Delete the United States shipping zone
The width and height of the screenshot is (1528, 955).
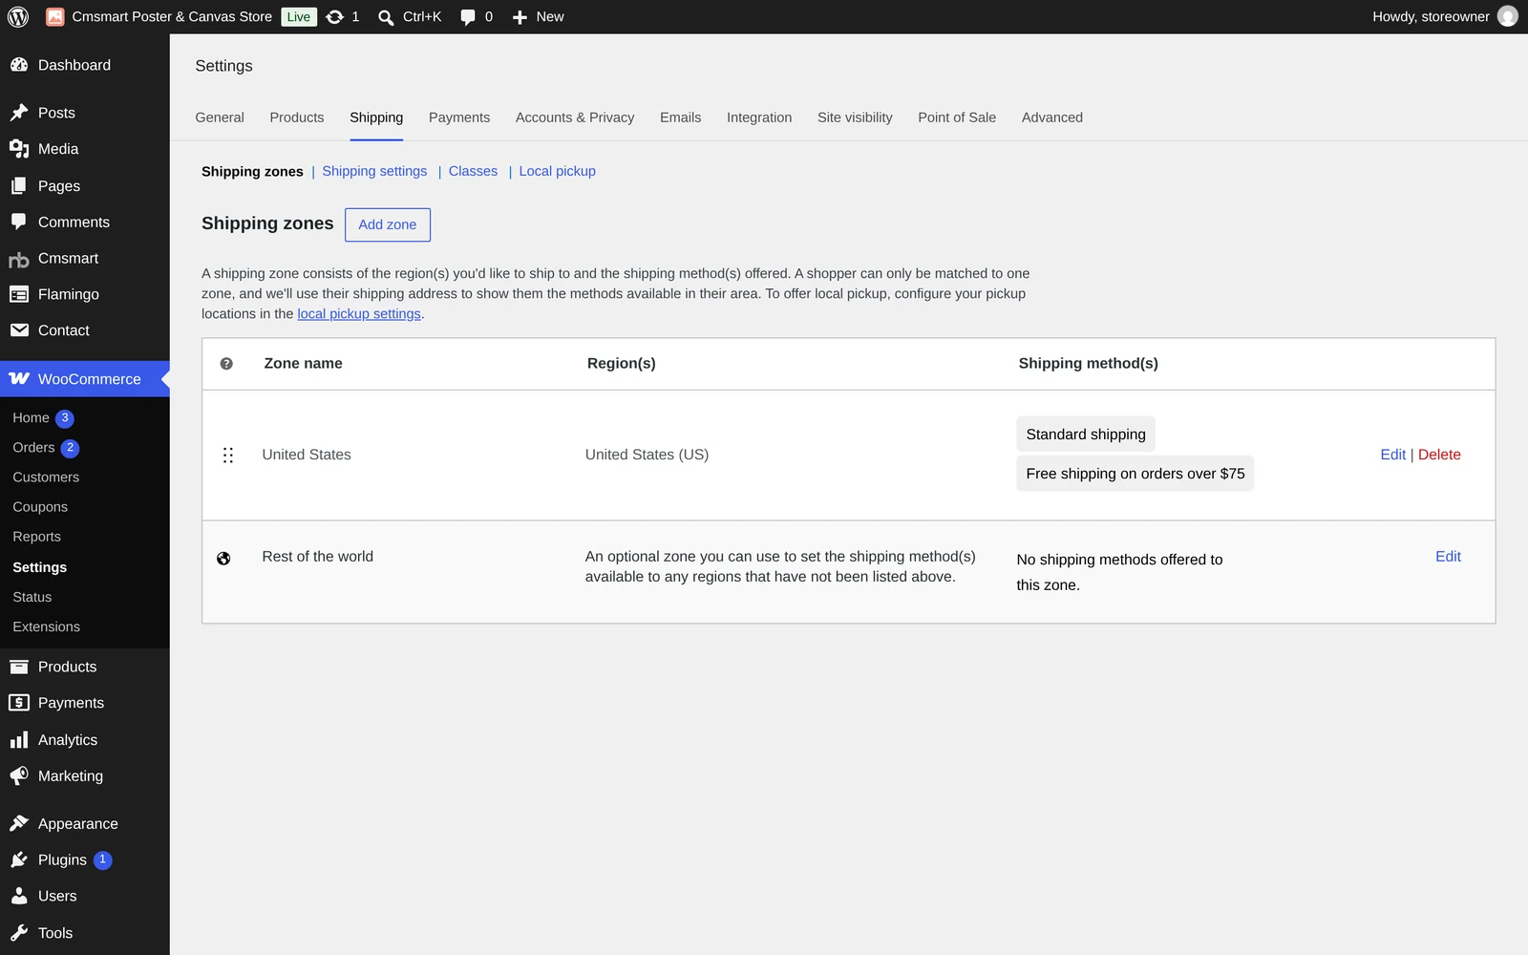pos(1439,455)
